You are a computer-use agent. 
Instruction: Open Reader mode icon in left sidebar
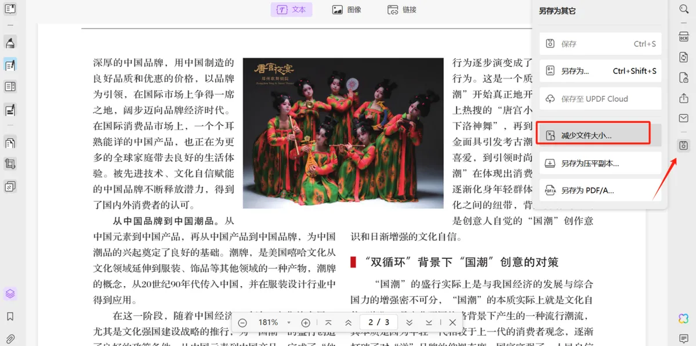pyautogui.click(x=10, y=9)
